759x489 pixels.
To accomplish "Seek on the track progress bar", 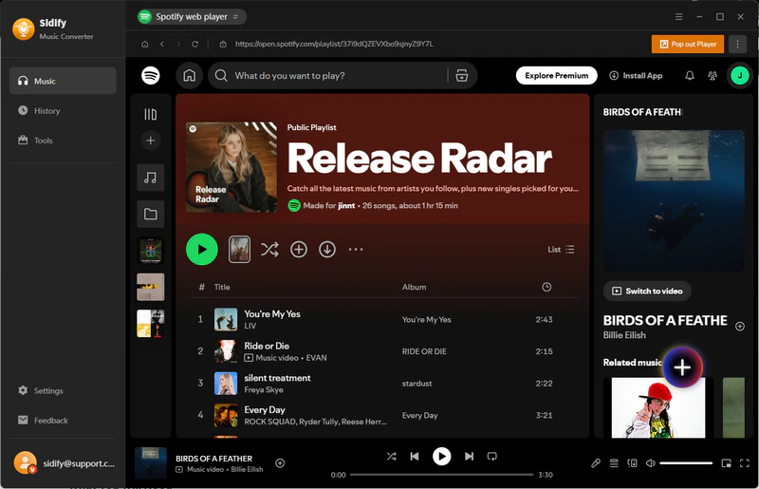I will coord(441,475).
